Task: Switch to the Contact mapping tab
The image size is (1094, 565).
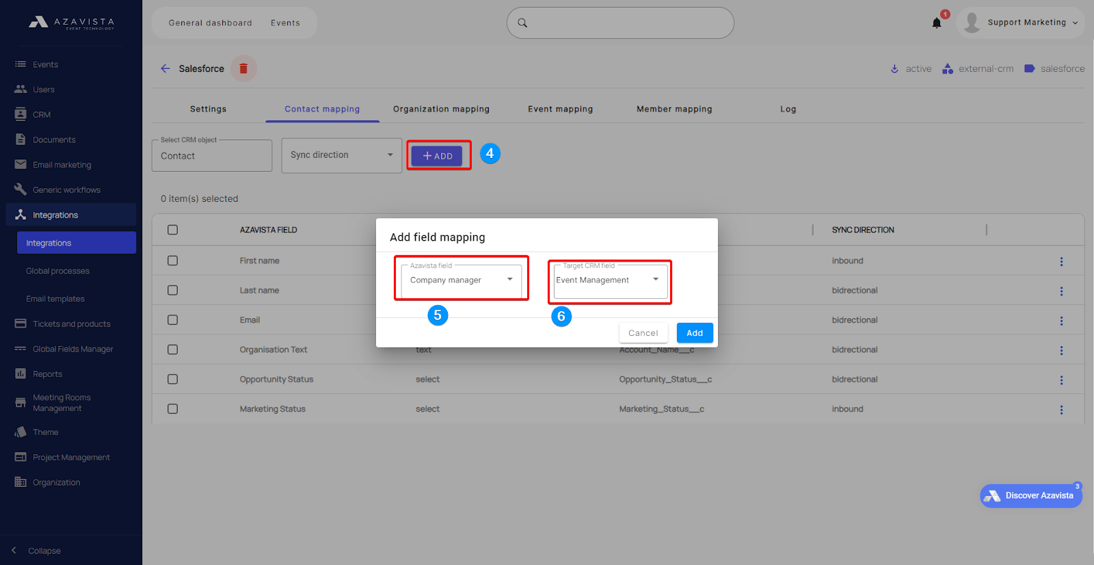Action: [x=322, y=109]
